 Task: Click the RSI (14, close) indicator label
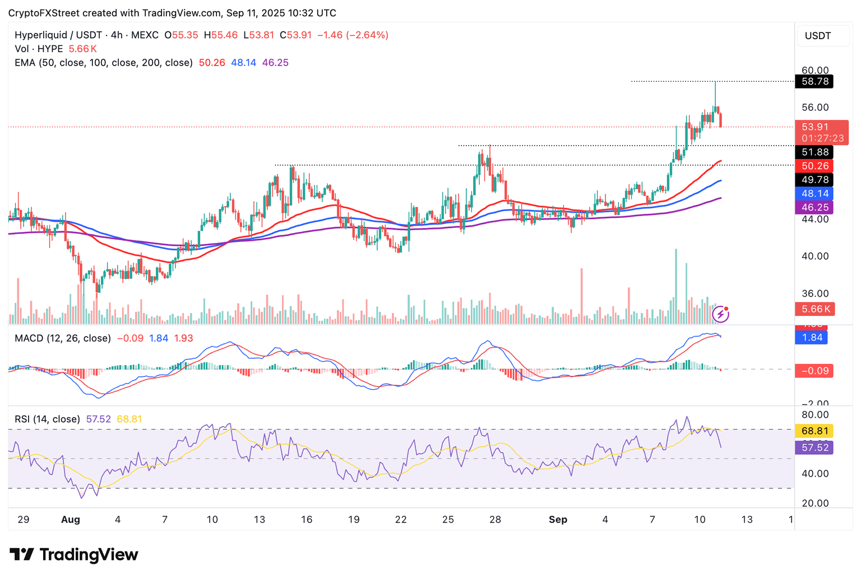click(47, 419)
